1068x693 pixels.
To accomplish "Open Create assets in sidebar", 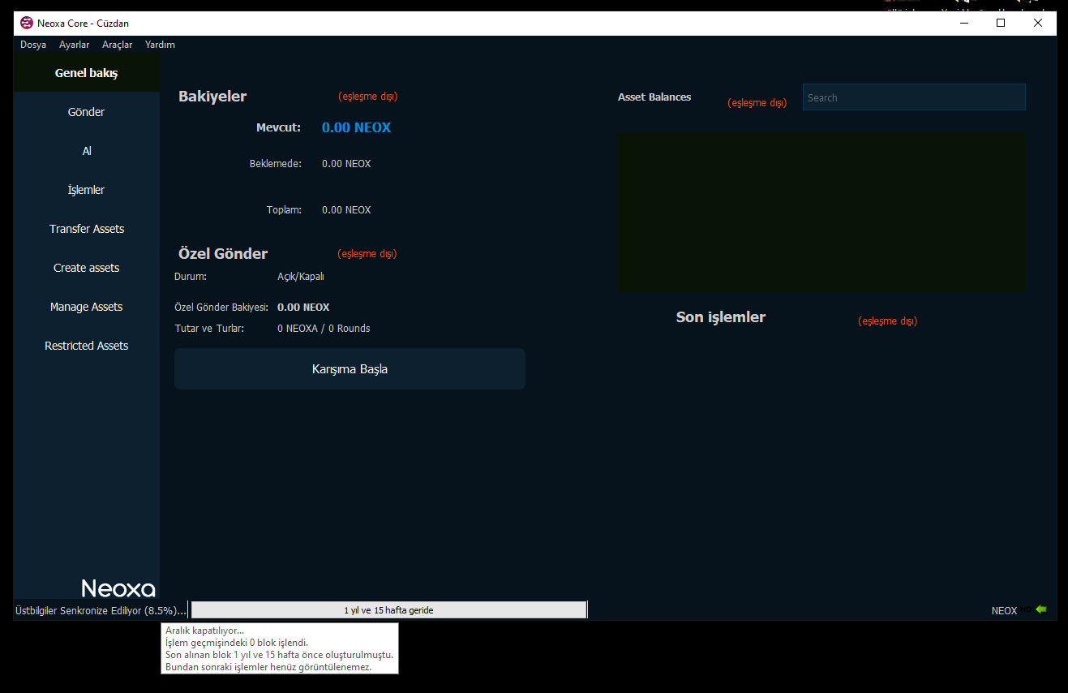I will point(87,268).
